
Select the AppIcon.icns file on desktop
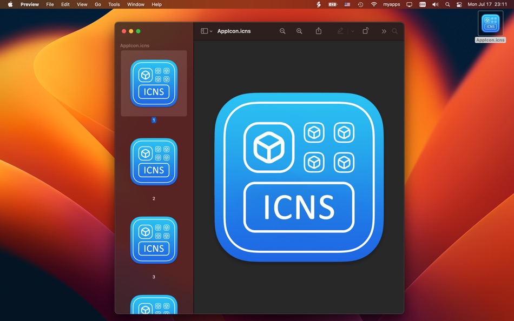(x=490, y=27)
